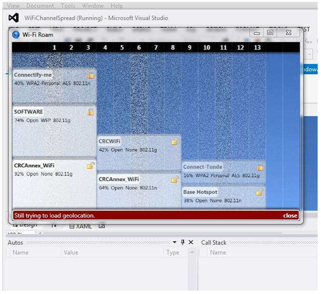This screenshot has height=294, width=321.
Task: Click the Value column header in Autos
Action: click(71, 252)
